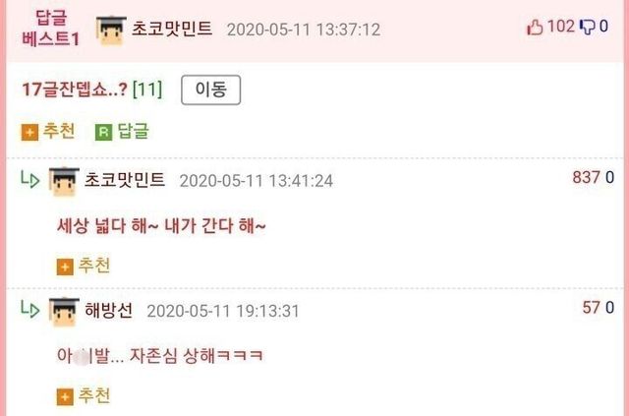Click 추천 under 해방선's comment
Viewport: 629px width, 416px height.
click(x=84, y=396)
